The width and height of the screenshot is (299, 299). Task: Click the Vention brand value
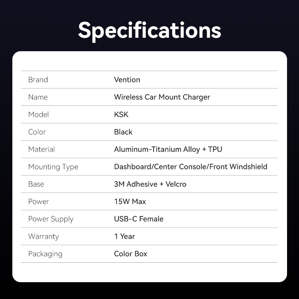(x=127, y=80)
